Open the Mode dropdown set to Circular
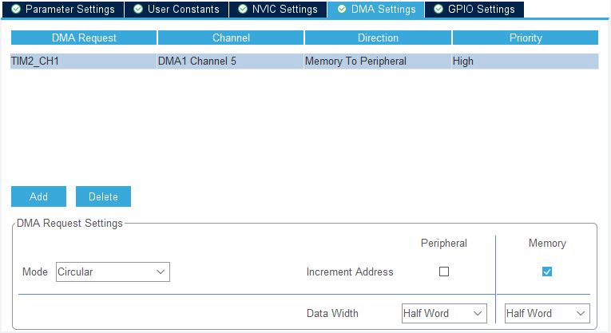 pyautogui.click(x=113, y=272)
